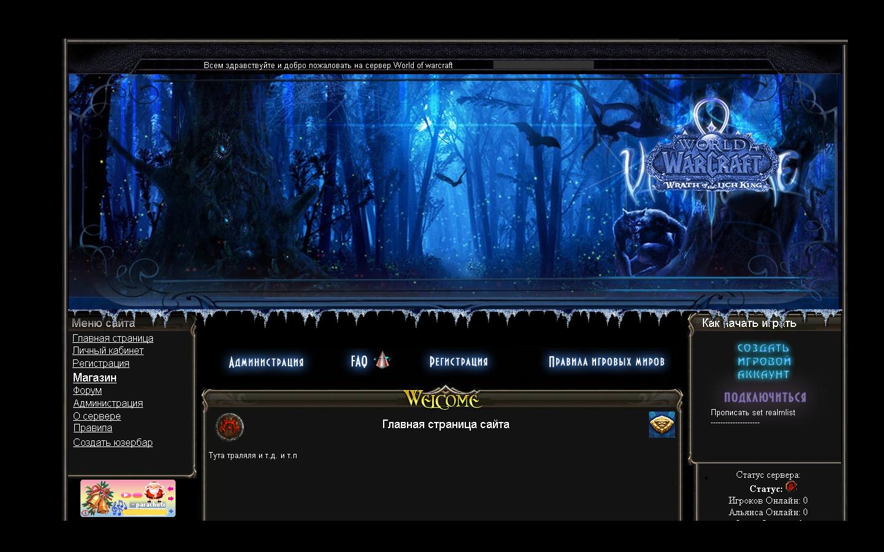Screen dimensions: 884x552
Task: Click the exclamation info icon in music player
Action: click(x=85, y=513)
